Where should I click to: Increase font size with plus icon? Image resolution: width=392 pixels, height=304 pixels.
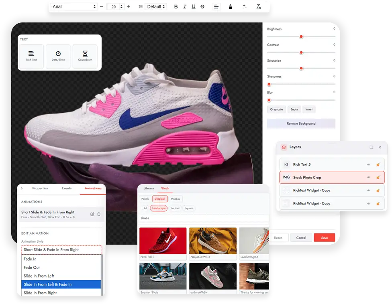tap(128, 7)
